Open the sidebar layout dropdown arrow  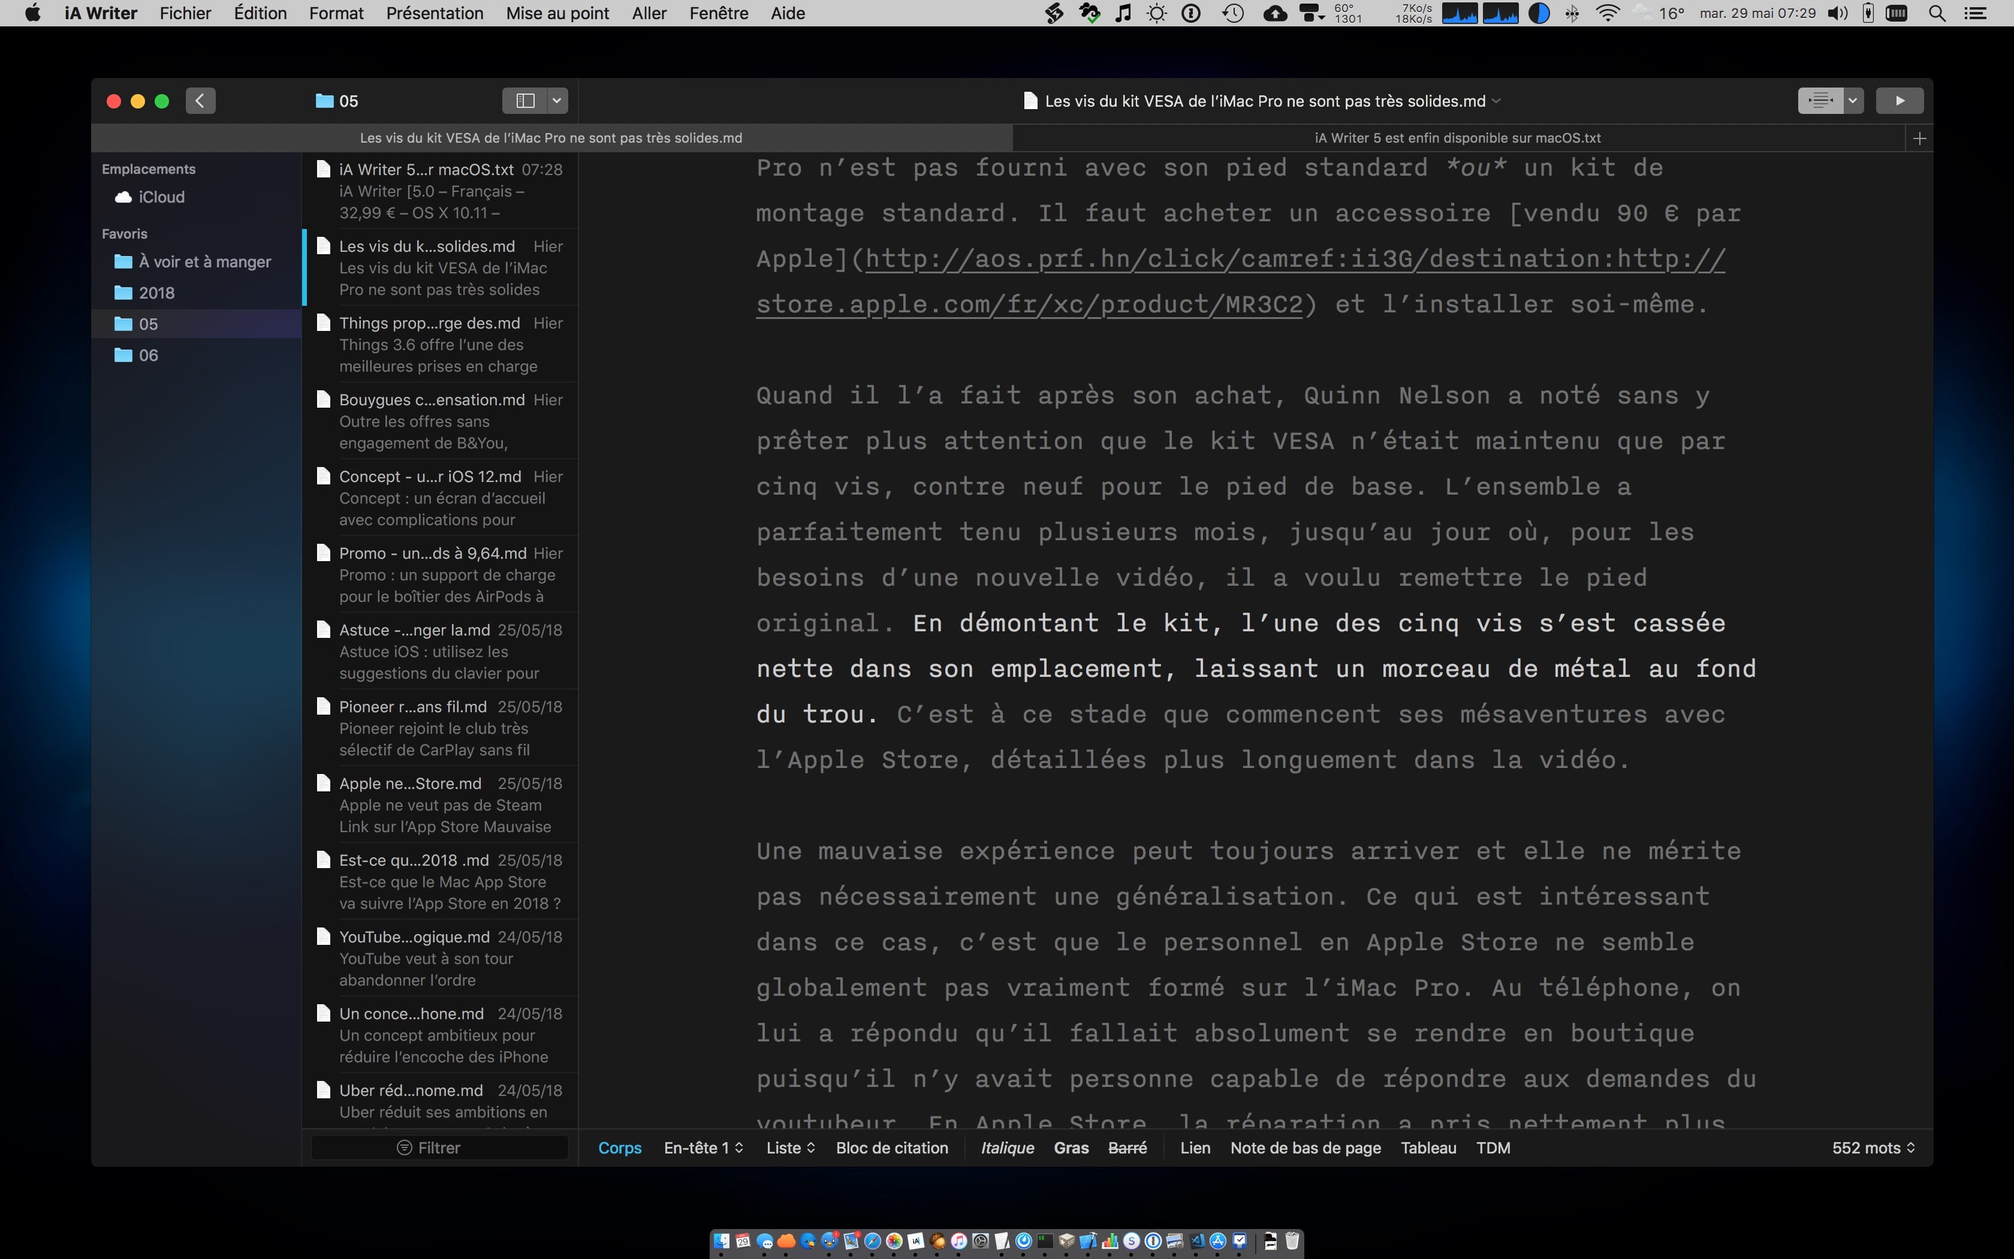[557, 101]
